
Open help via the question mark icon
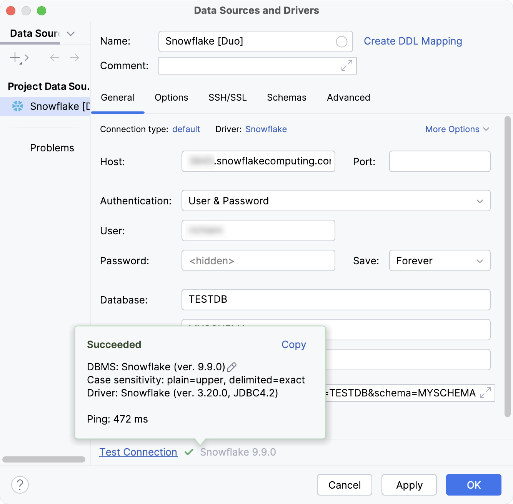pyautogui.click(x=20, y=485)
